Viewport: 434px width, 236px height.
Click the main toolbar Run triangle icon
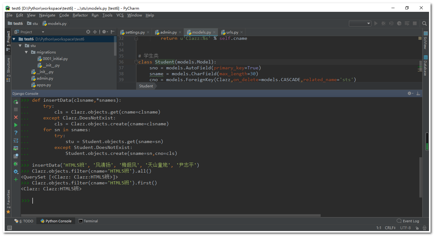(376, 23)
